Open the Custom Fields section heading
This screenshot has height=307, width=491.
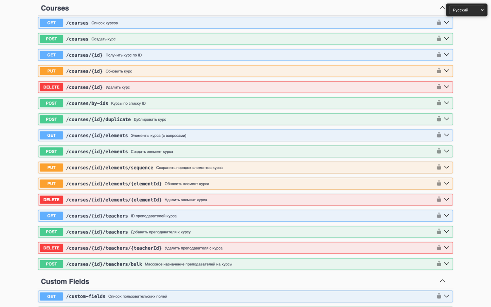pos(65,281)
